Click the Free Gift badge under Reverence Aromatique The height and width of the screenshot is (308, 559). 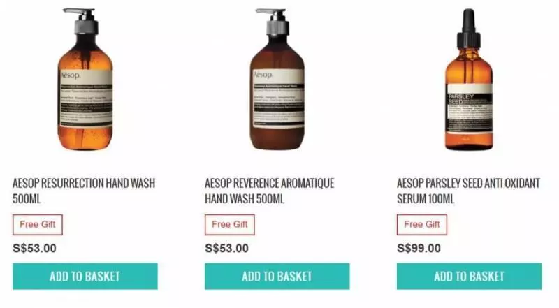(230, 225)
